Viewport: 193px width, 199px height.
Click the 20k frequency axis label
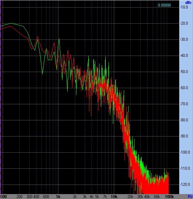[130, 197]
